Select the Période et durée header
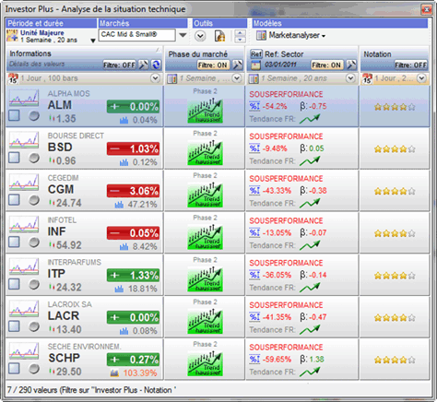Image resolution: width=437 pixels, height=402 pixels. click(x=51, y=23)
